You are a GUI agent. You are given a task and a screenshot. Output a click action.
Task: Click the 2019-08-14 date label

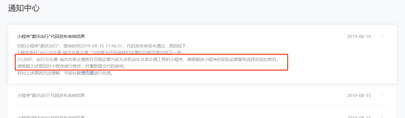tap(359, 117)
